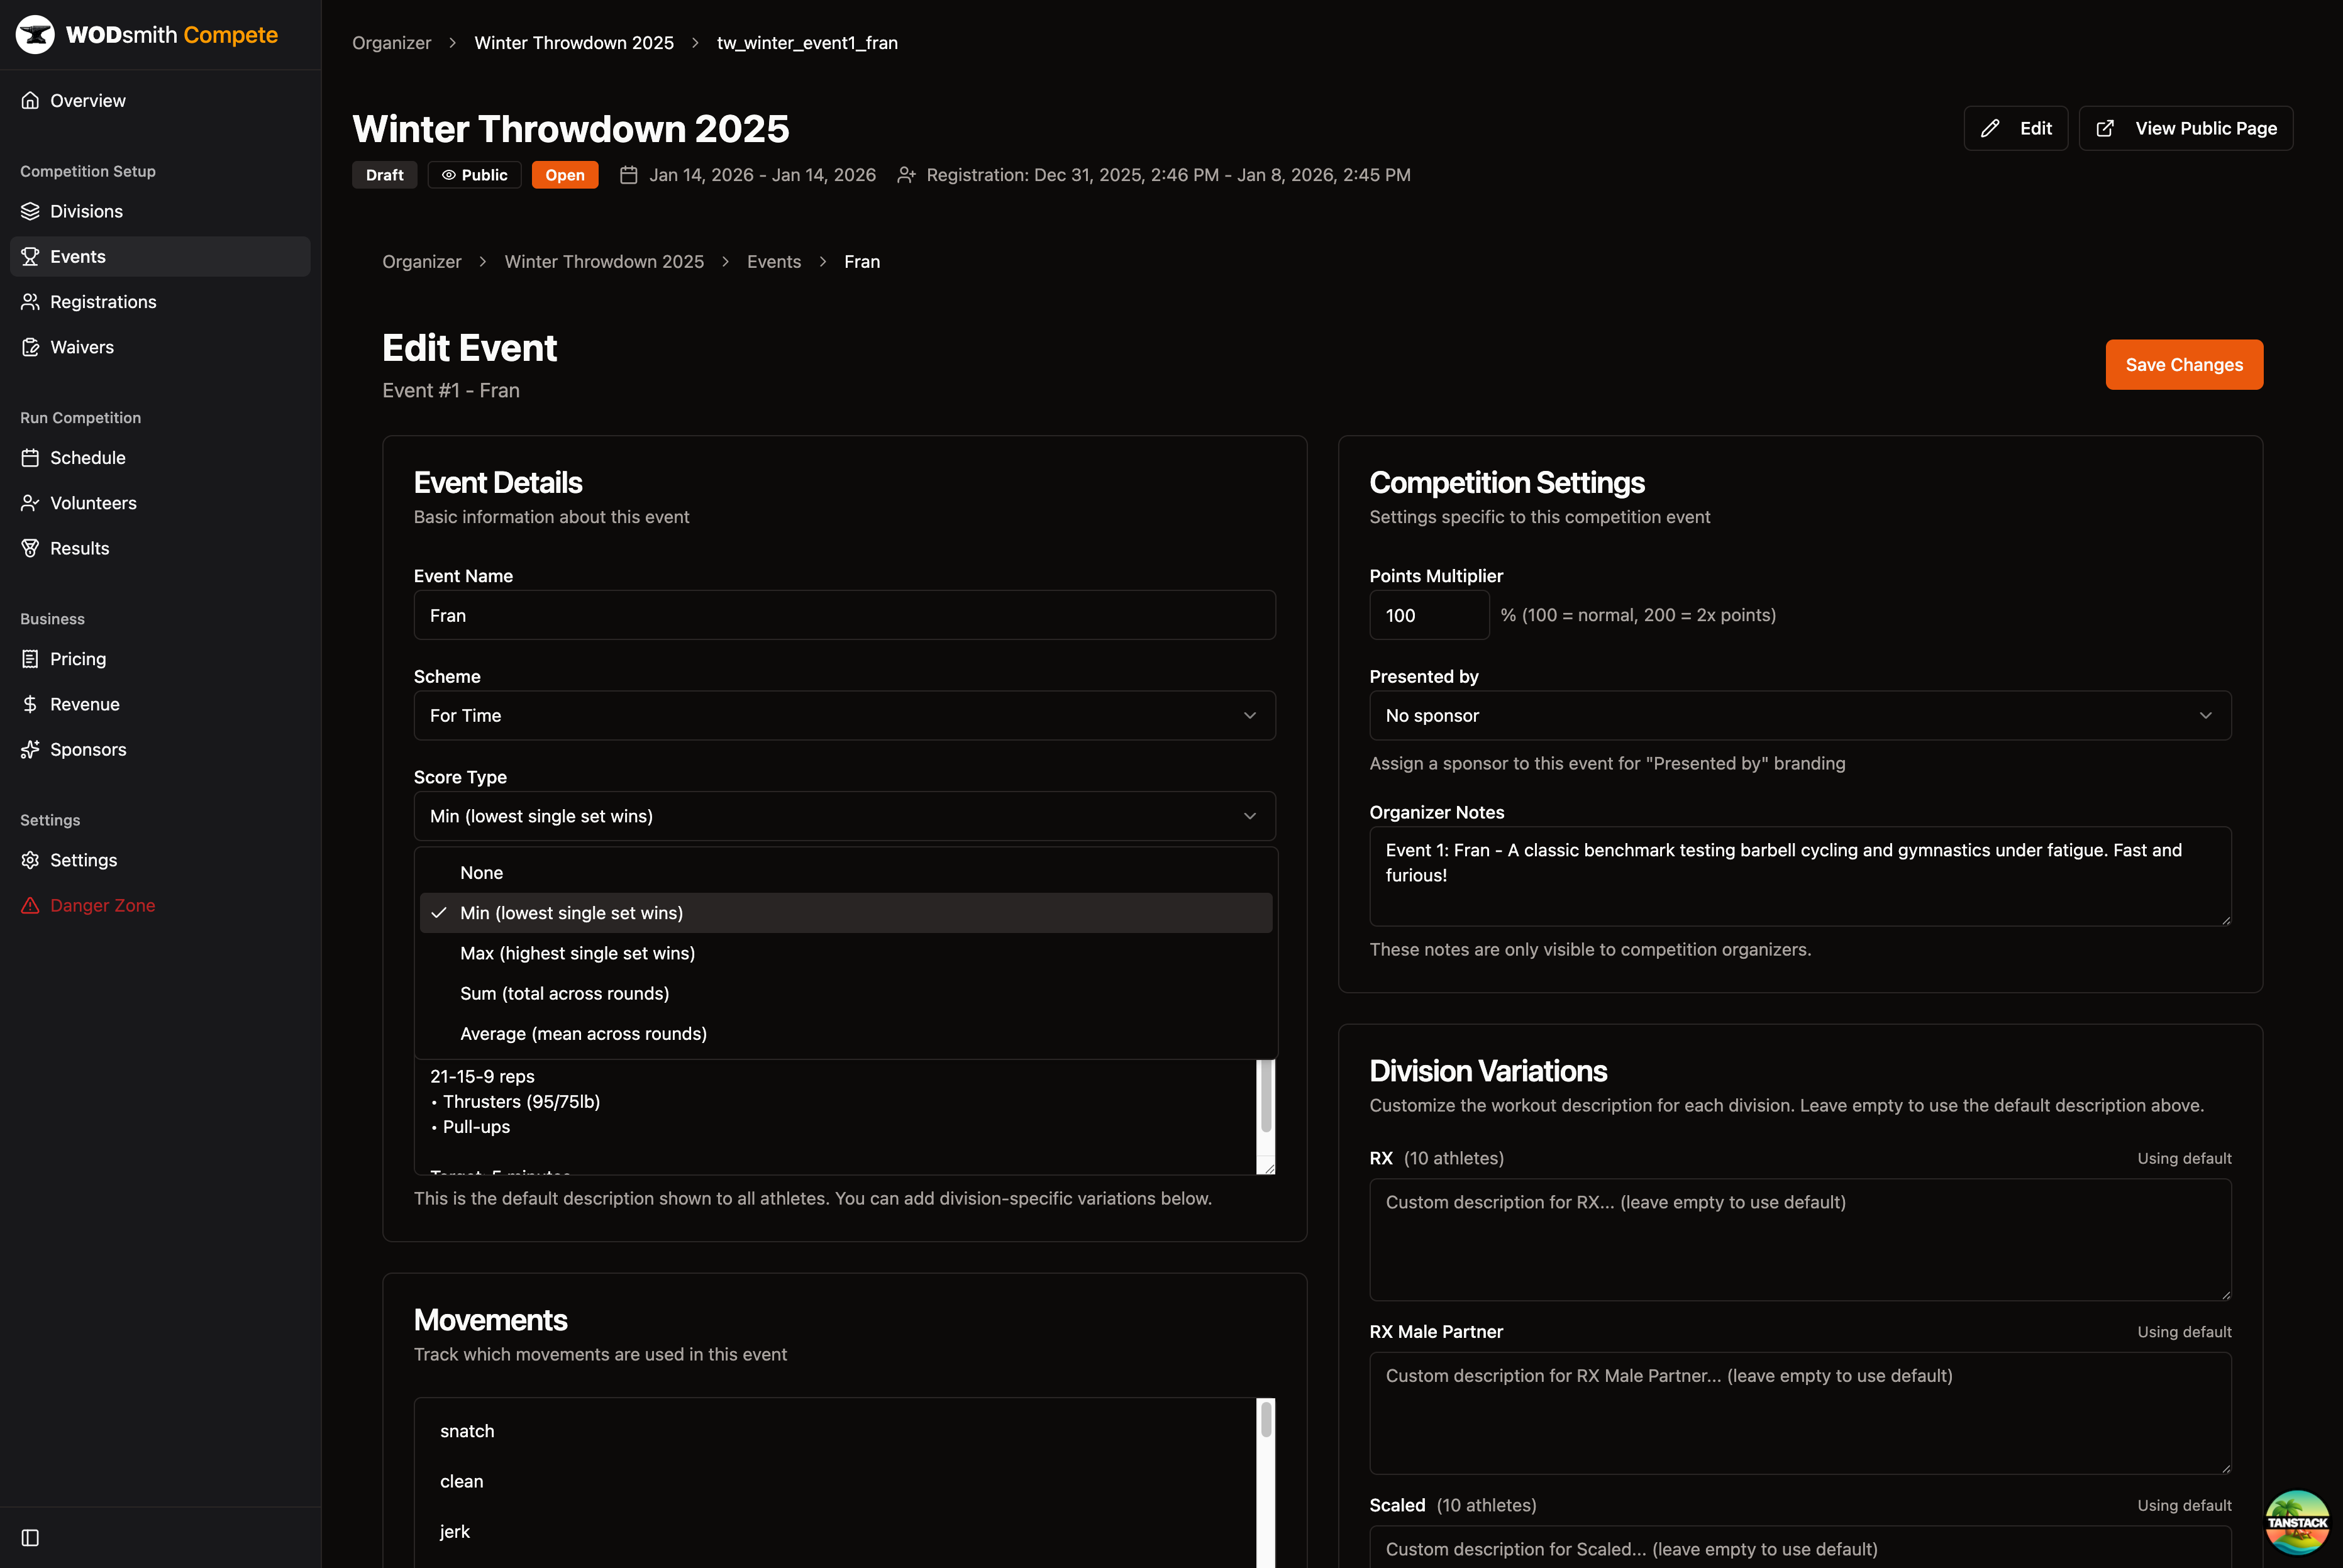The image size is (2343, 1568).
Task: Click the Registrations people icon
Action: [x=30, y=302]
